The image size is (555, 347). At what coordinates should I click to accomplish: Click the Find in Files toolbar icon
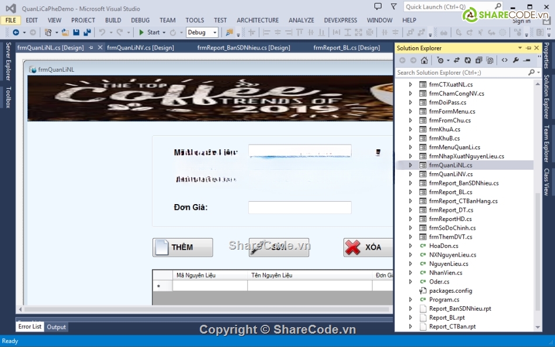(230, 33)
